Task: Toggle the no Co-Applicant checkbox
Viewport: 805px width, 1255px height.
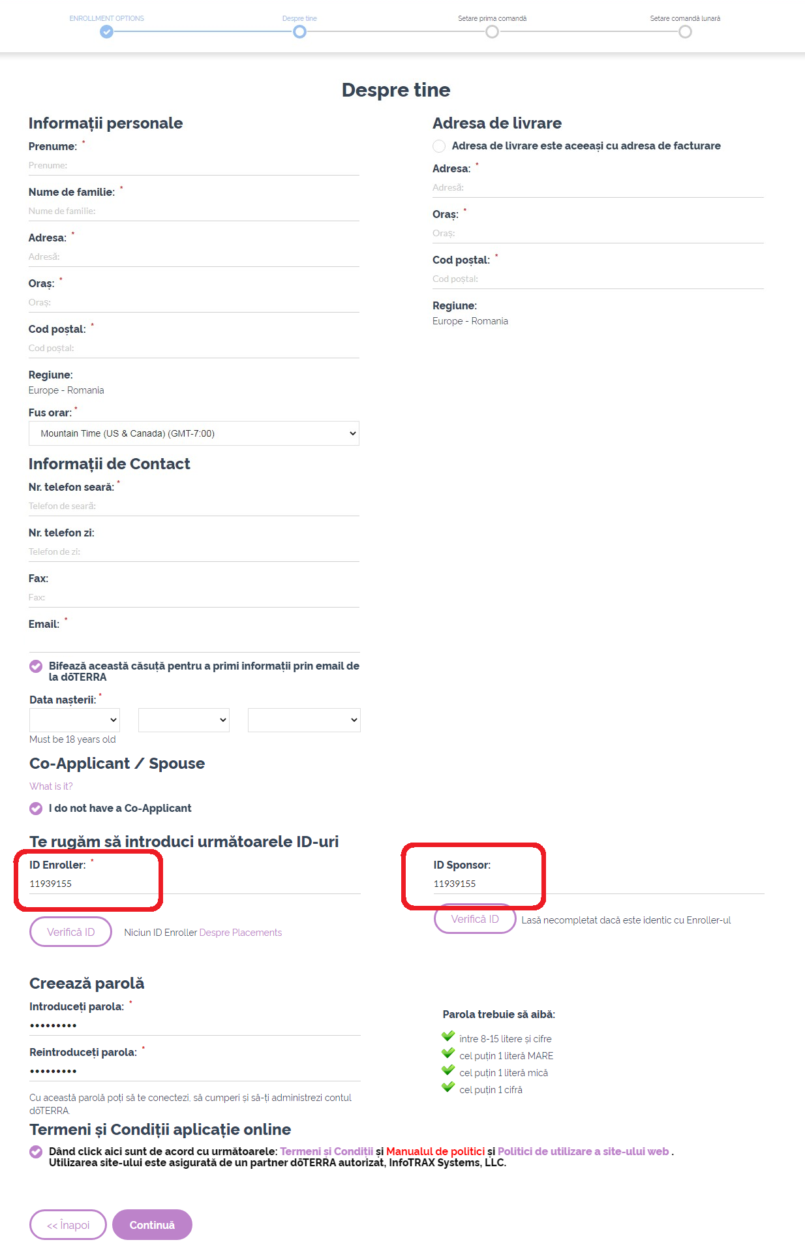Action: tap(36, 809)
